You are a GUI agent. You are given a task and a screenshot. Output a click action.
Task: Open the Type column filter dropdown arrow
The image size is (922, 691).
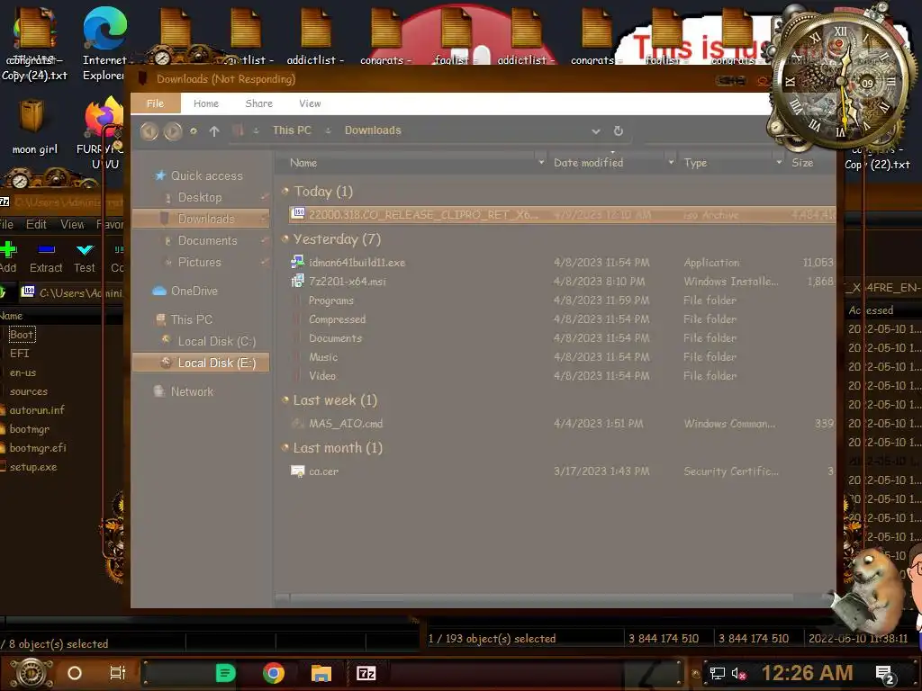click(x=779, y=162)
